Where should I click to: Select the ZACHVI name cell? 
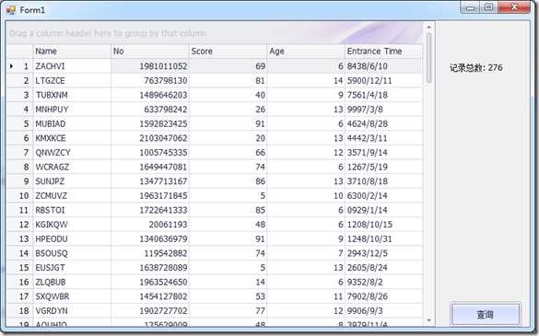(x=72, y=66)
